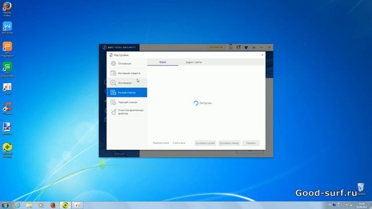The height and width of the screenshot is (209, 372).
Task: Open the Активная защита section
Action: click(127, 73)
